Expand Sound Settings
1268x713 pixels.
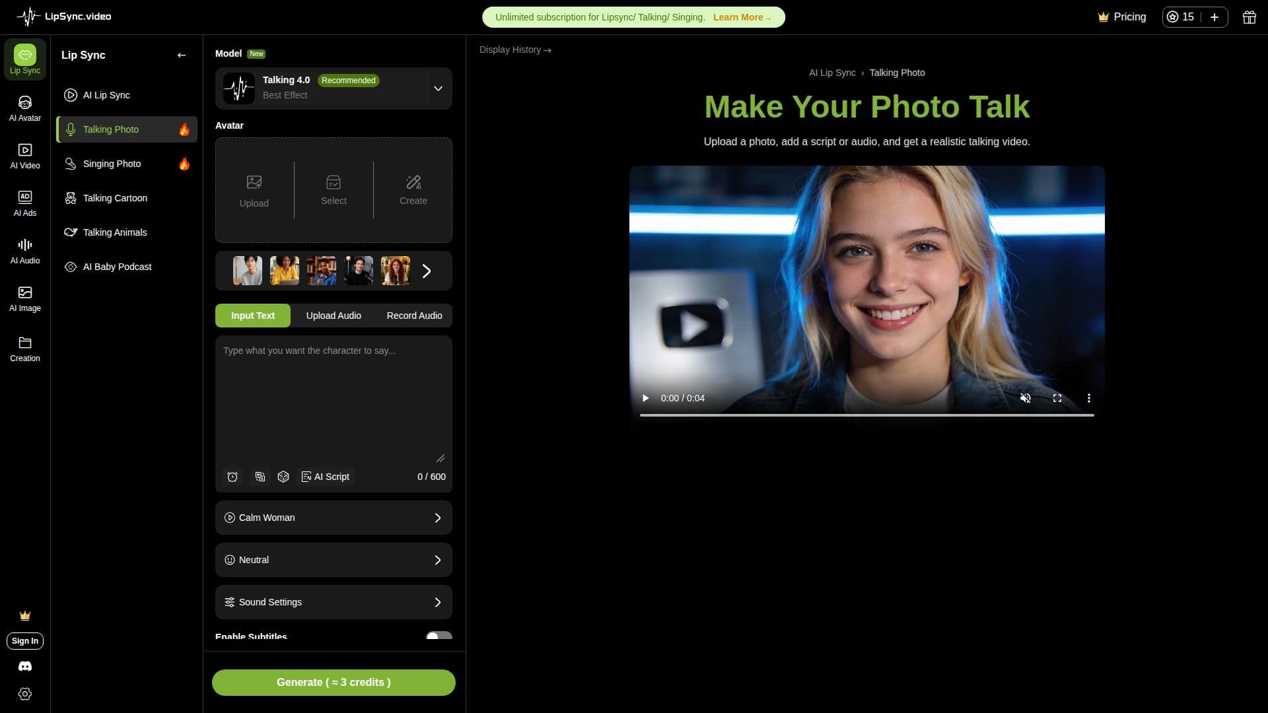[334, 602]
